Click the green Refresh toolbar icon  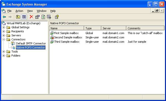pos(43,17)
